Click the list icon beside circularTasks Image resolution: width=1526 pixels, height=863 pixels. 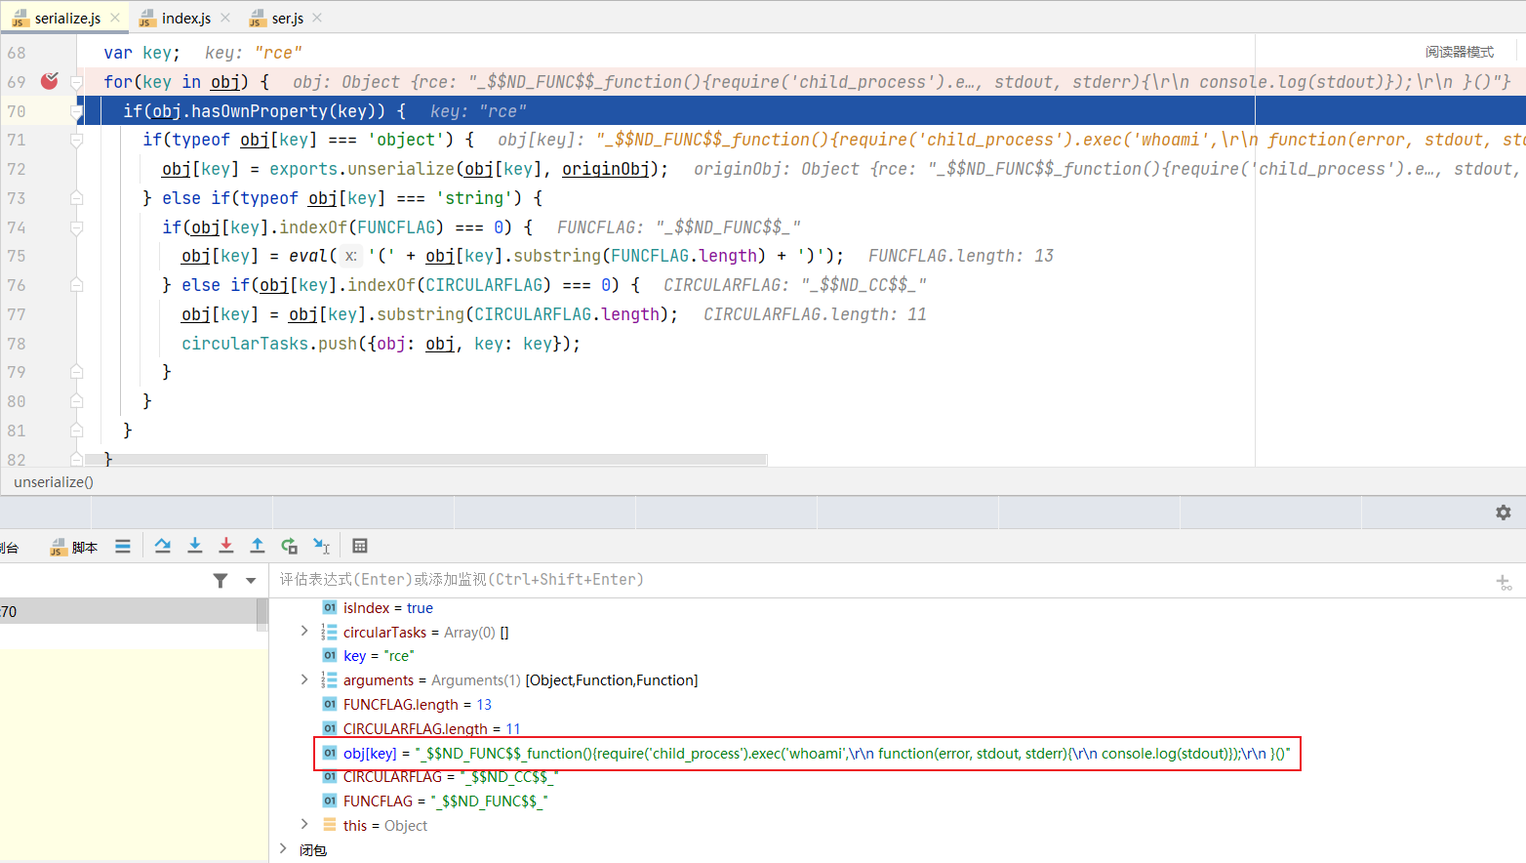(330, 632)
